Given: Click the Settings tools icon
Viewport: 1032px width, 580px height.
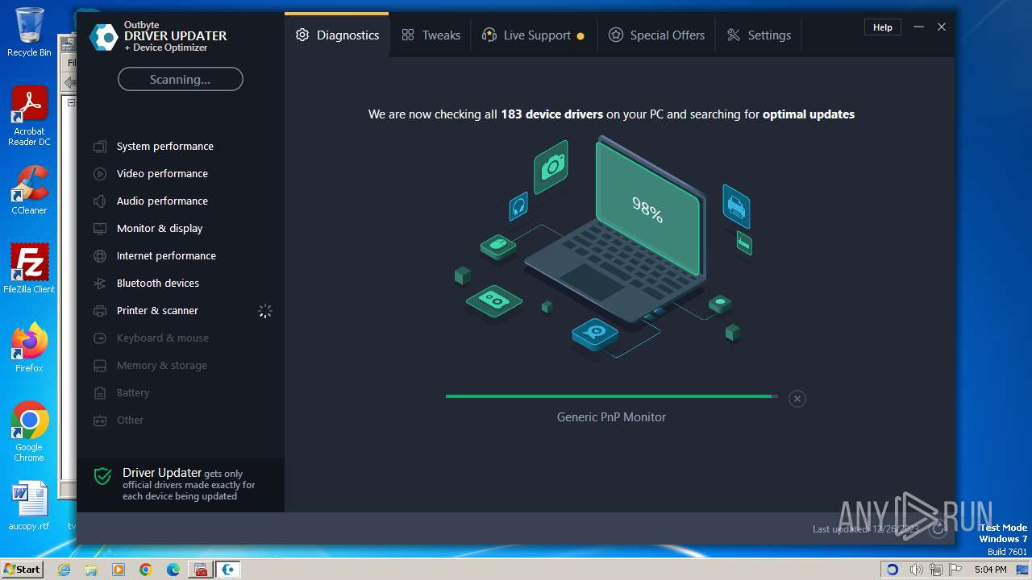Looking at the screenshot, I should pyautogui.click(x=734, y=35).
